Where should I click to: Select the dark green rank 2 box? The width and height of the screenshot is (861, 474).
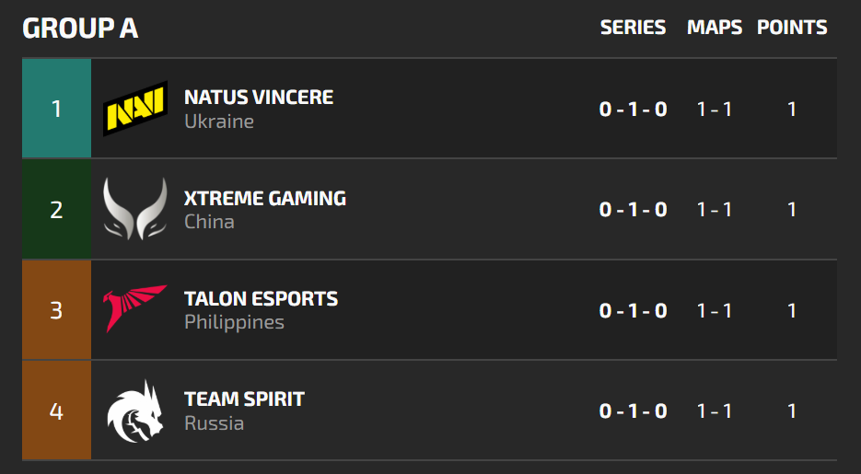click(x=56, y=209)
